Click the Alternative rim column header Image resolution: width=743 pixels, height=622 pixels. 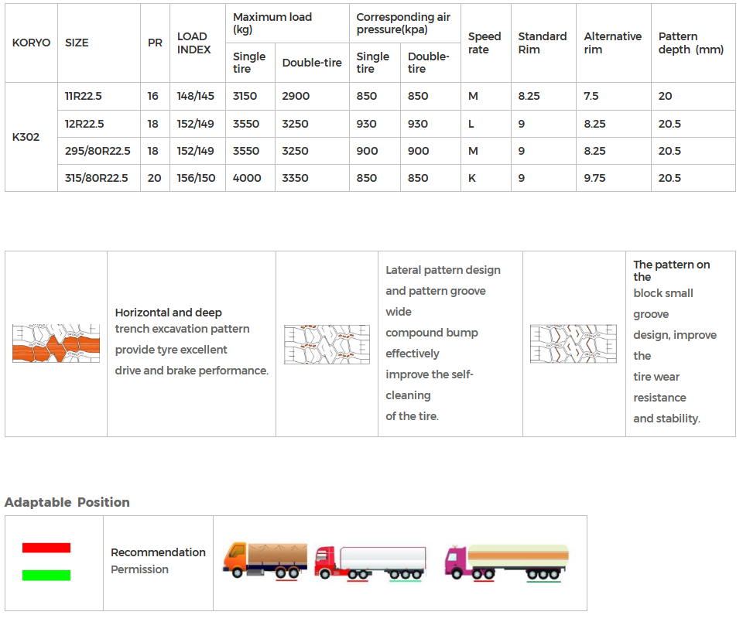pyautogui.click(x=613, y=43)
